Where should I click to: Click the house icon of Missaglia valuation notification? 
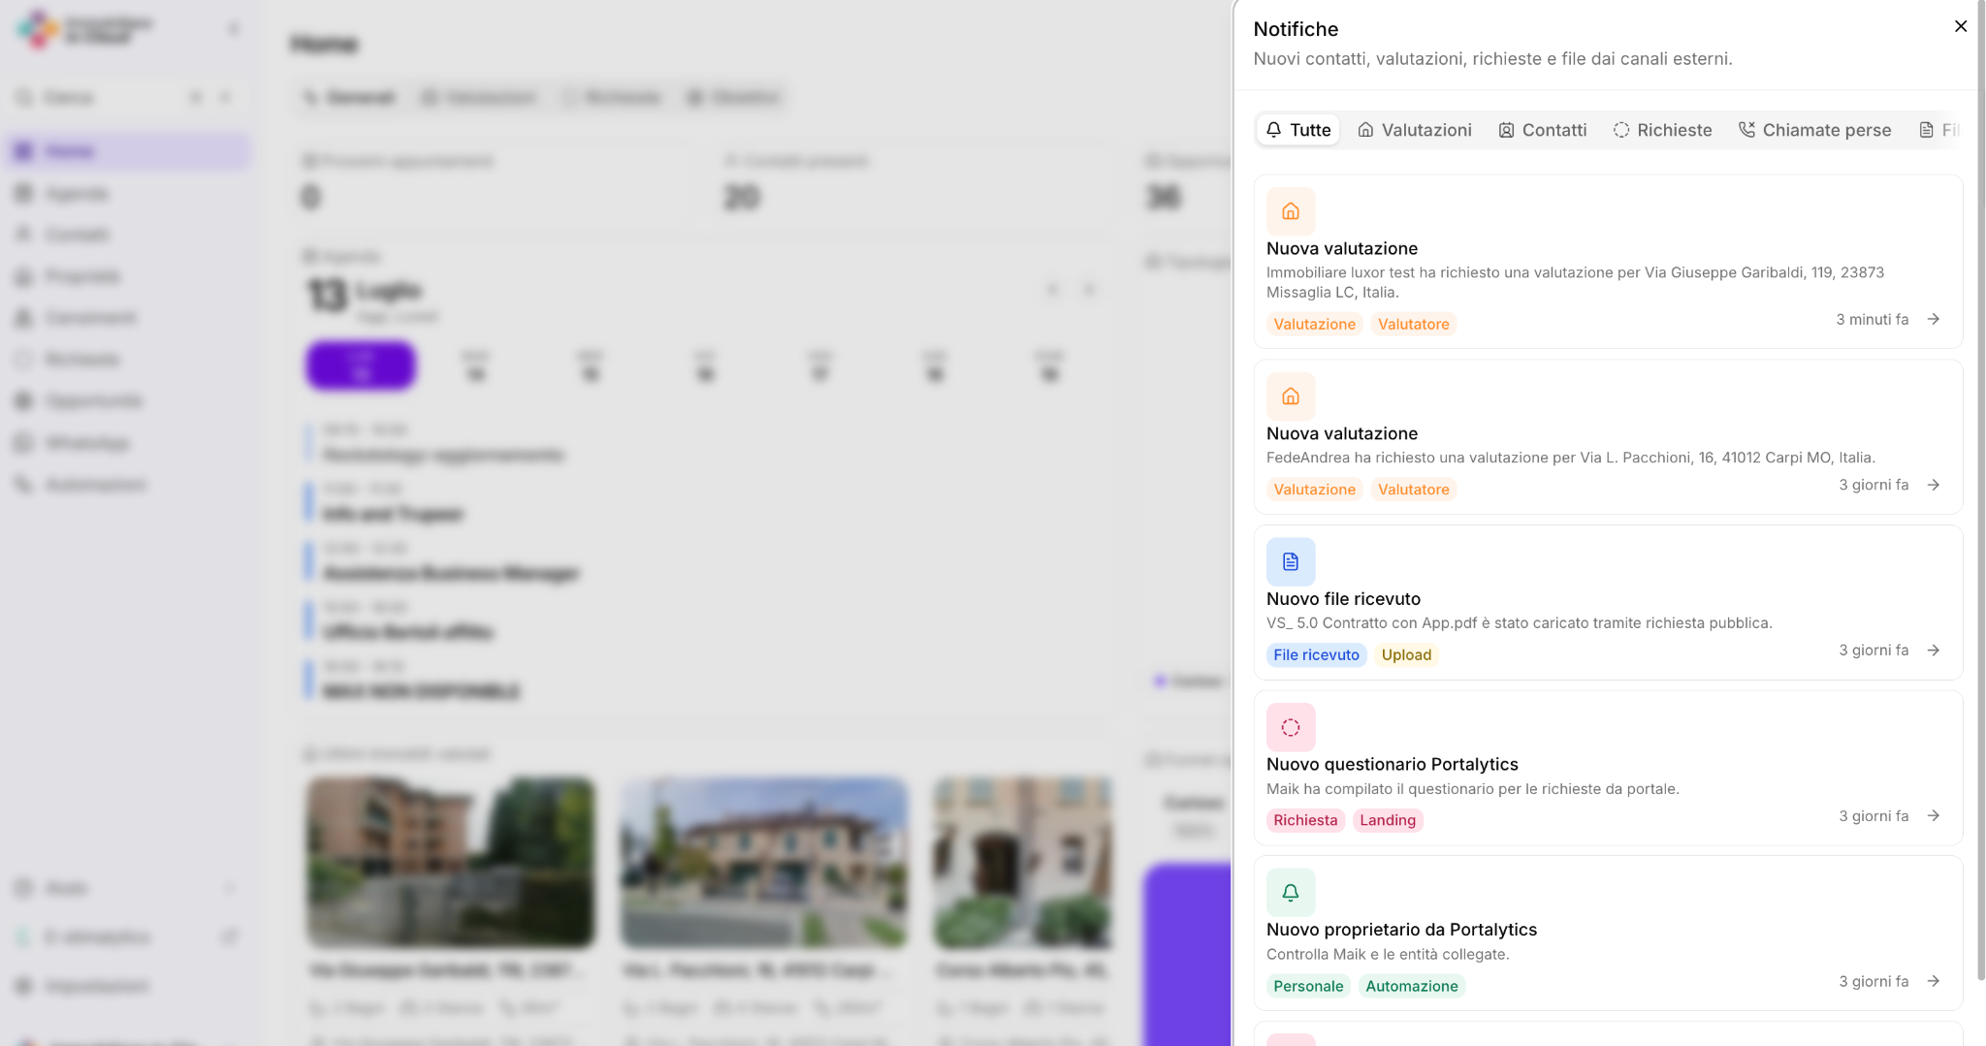1291,211
